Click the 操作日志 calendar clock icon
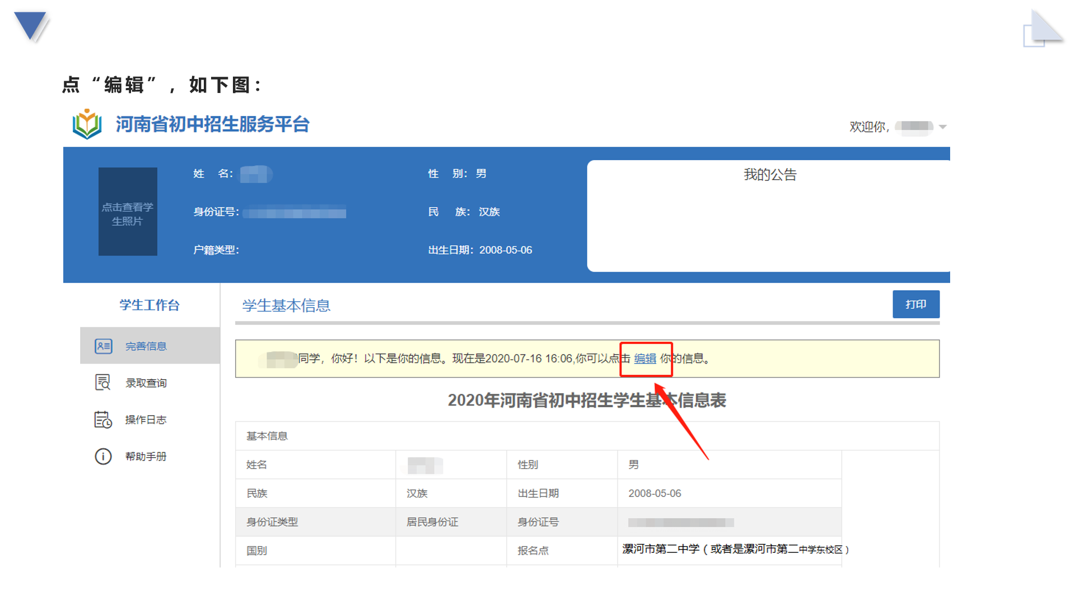 (103, 420)
